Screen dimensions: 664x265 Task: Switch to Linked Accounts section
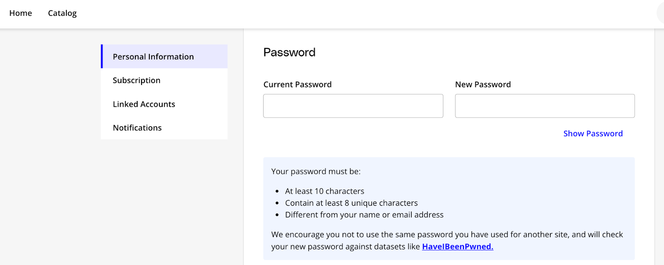tap(164, 104)
